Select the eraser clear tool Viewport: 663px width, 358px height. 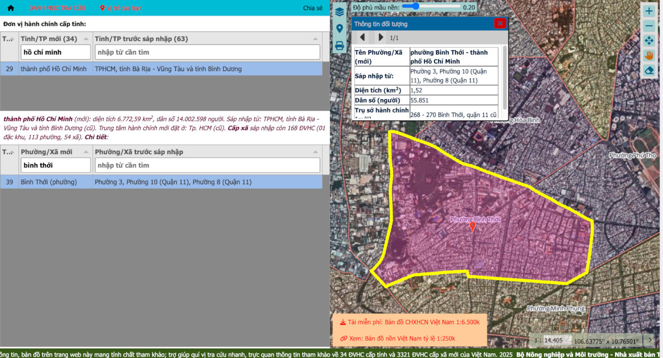[649, 71]
